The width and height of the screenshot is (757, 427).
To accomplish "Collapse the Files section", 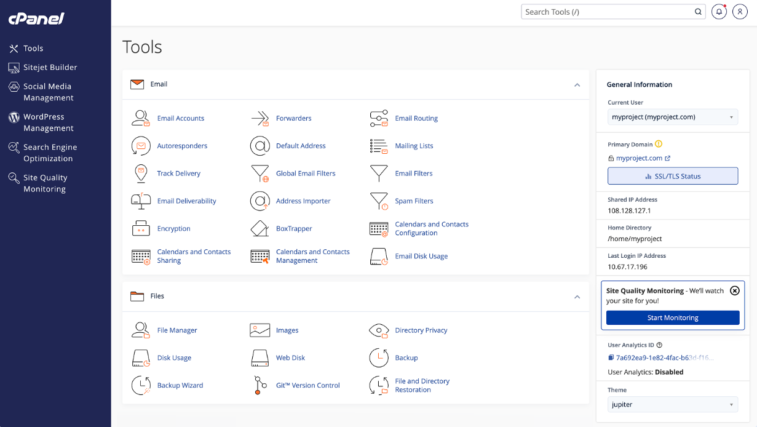I will 577,297.
